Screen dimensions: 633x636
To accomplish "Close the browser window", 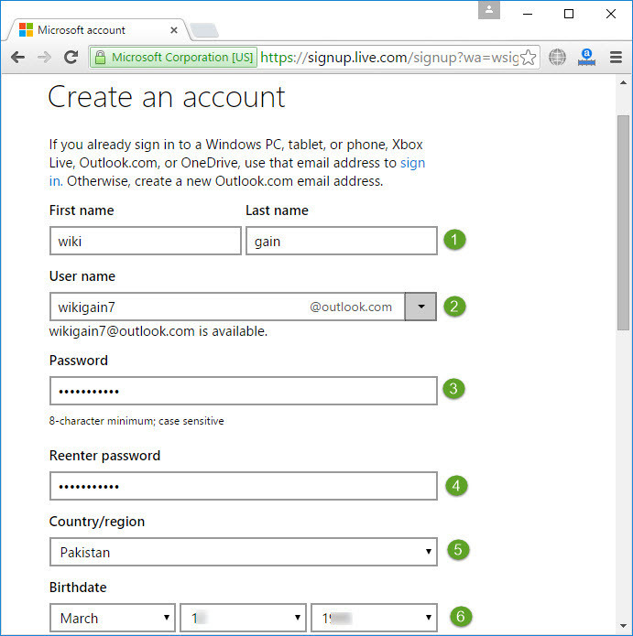I will click(x=611, y=14).
